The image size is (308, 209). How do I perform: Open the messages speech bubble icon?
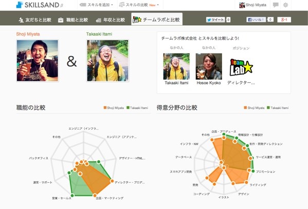(276, 5)
